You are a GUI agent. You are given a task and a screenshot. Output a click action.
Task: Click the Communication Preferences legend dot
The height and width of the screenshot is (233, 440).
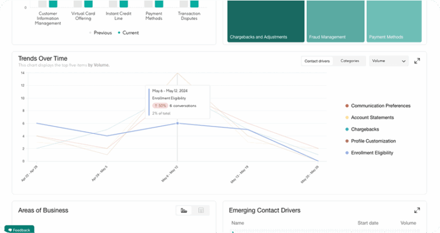coord(347,106)
